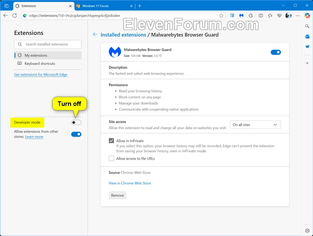Add a sidebar app plus icon
313x236 pixels.
tap(307, 63)
